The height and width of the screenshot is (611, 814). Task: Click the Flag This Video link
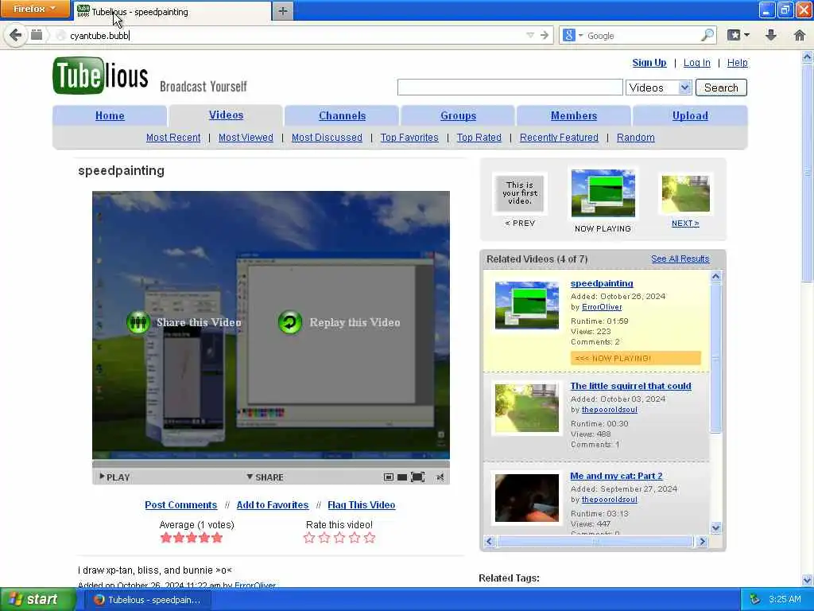(362, 505)
